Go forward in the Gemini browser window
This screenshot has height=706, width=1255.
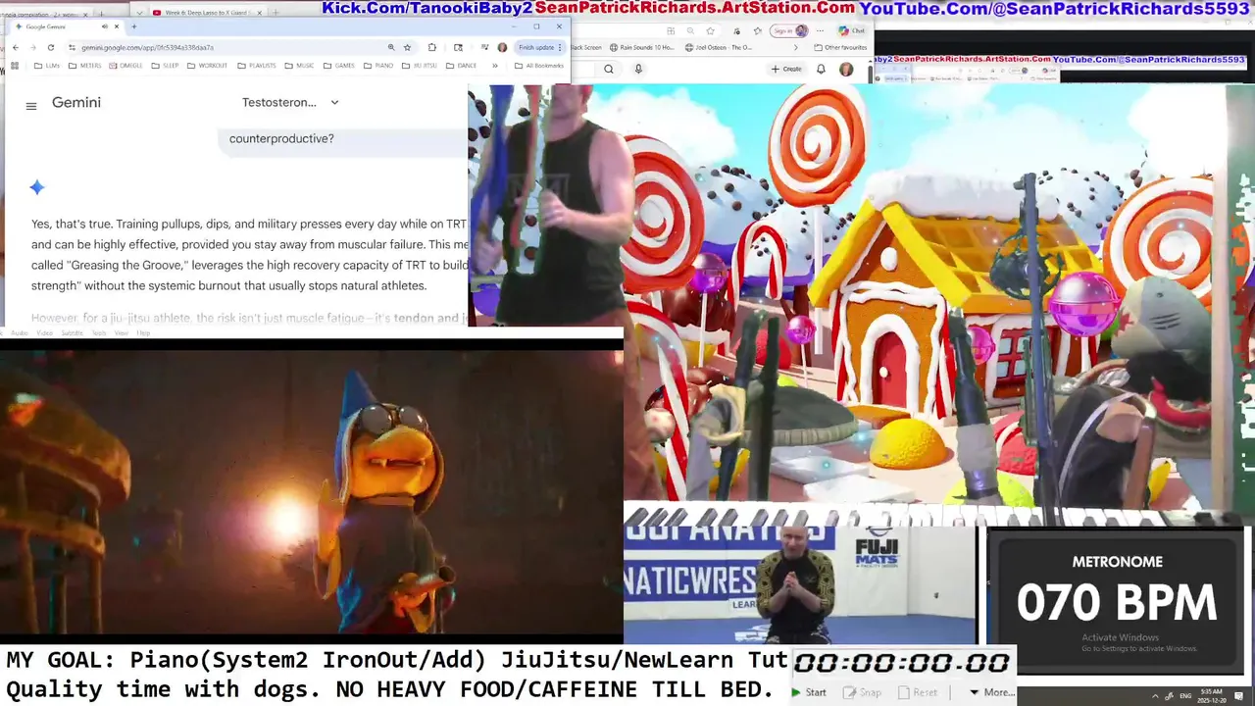[33, 47]
